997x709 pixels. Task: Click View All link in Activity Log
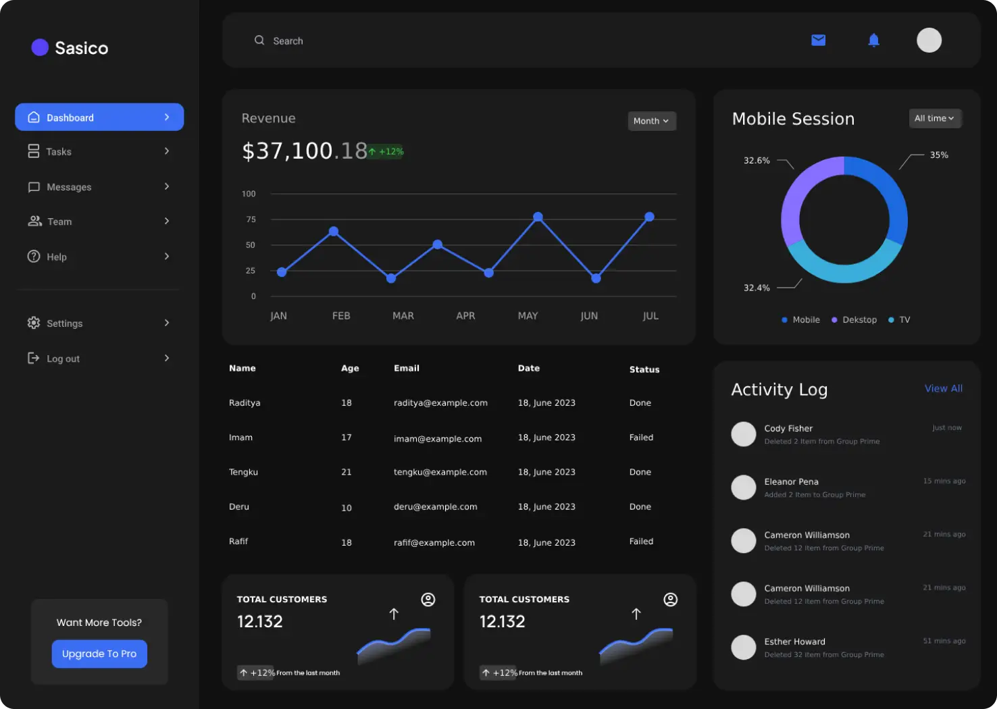click(943, 388)
